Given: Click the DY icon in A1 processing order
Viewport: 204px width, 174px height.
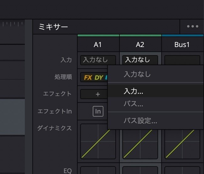Looking at the screenshot, I should click(x=99, y=77).
